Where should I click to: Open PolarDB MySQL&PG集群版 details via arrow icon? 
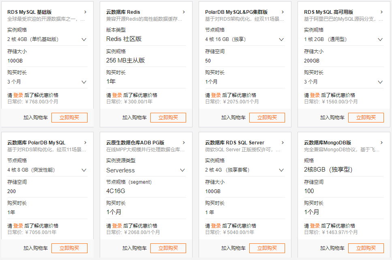(x=283, y=12)
